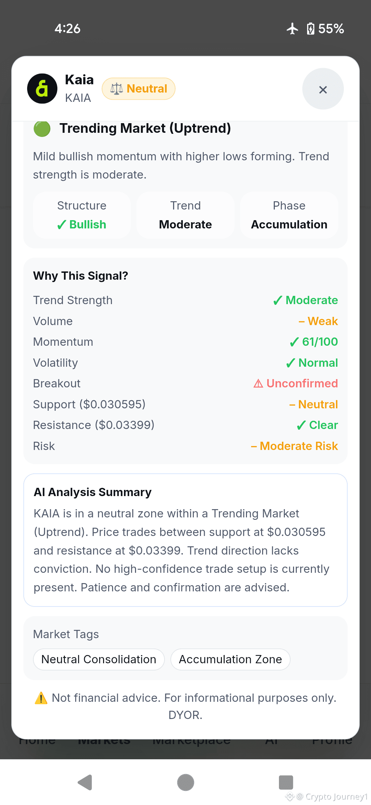This screenshot has height=805, width=371.
Task: Tap the yellow warning disclaimer icon
Action: (41, 698)
